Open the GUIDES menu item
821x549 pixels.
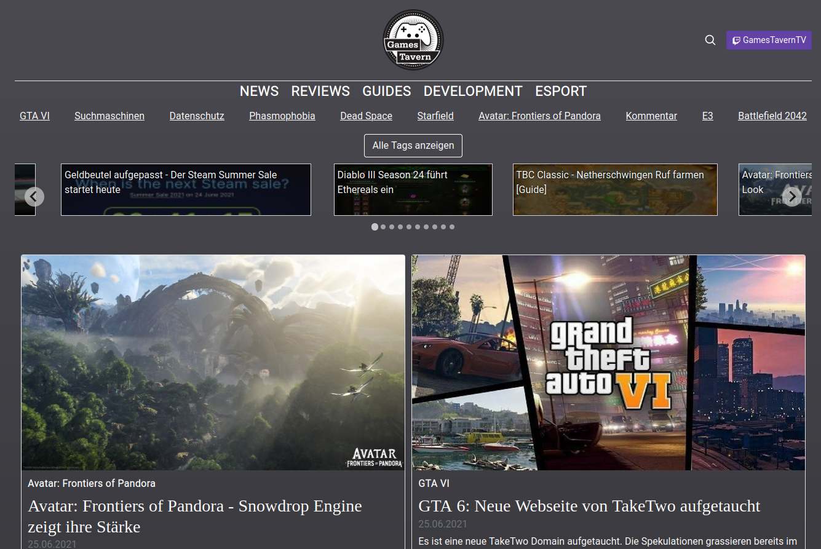click(387, 91)
